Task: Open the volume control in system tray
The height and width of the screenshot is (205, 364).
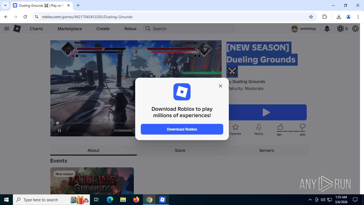Action: [323, 200]
